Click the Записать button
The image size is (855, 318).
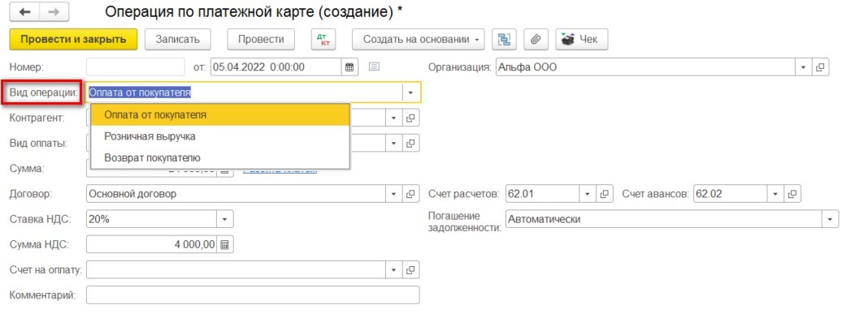(178, 39)
